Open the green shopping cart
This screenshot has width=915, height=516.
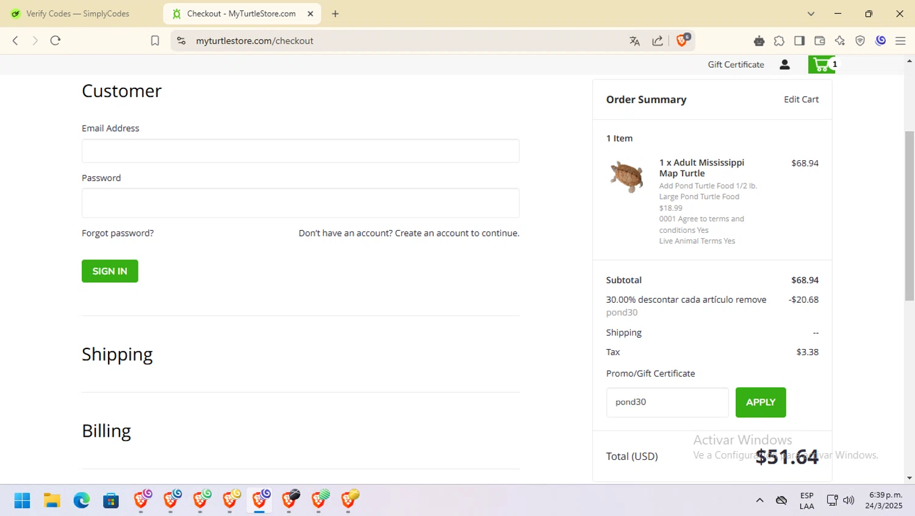click(x=822, y=64)
